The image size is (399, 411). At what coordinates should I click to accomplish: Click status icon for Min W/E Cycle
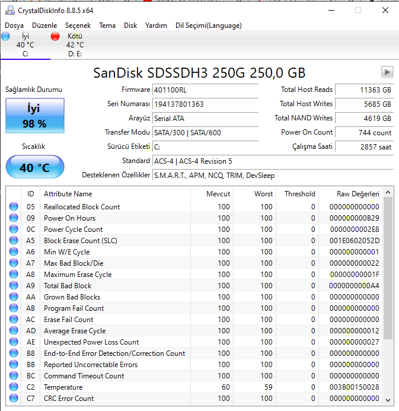click(x=14, y=251)
